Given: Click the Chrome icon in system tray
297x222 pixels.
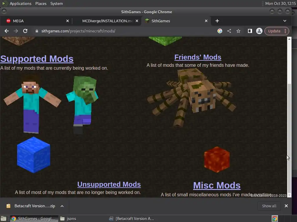Looking at the screenshot, I should pyautogui.click(x=275, y=219).
